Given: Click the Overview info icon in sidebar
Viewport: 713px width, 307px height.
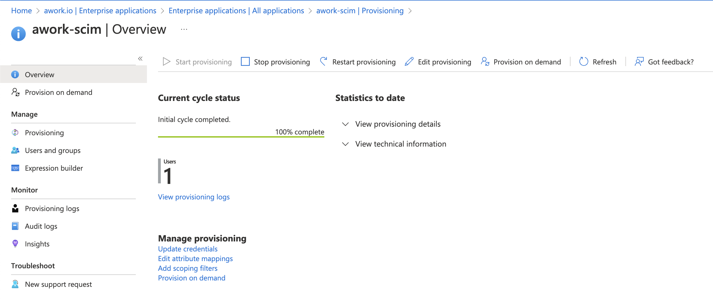Looking at the screenshot, I should point(15,74).
